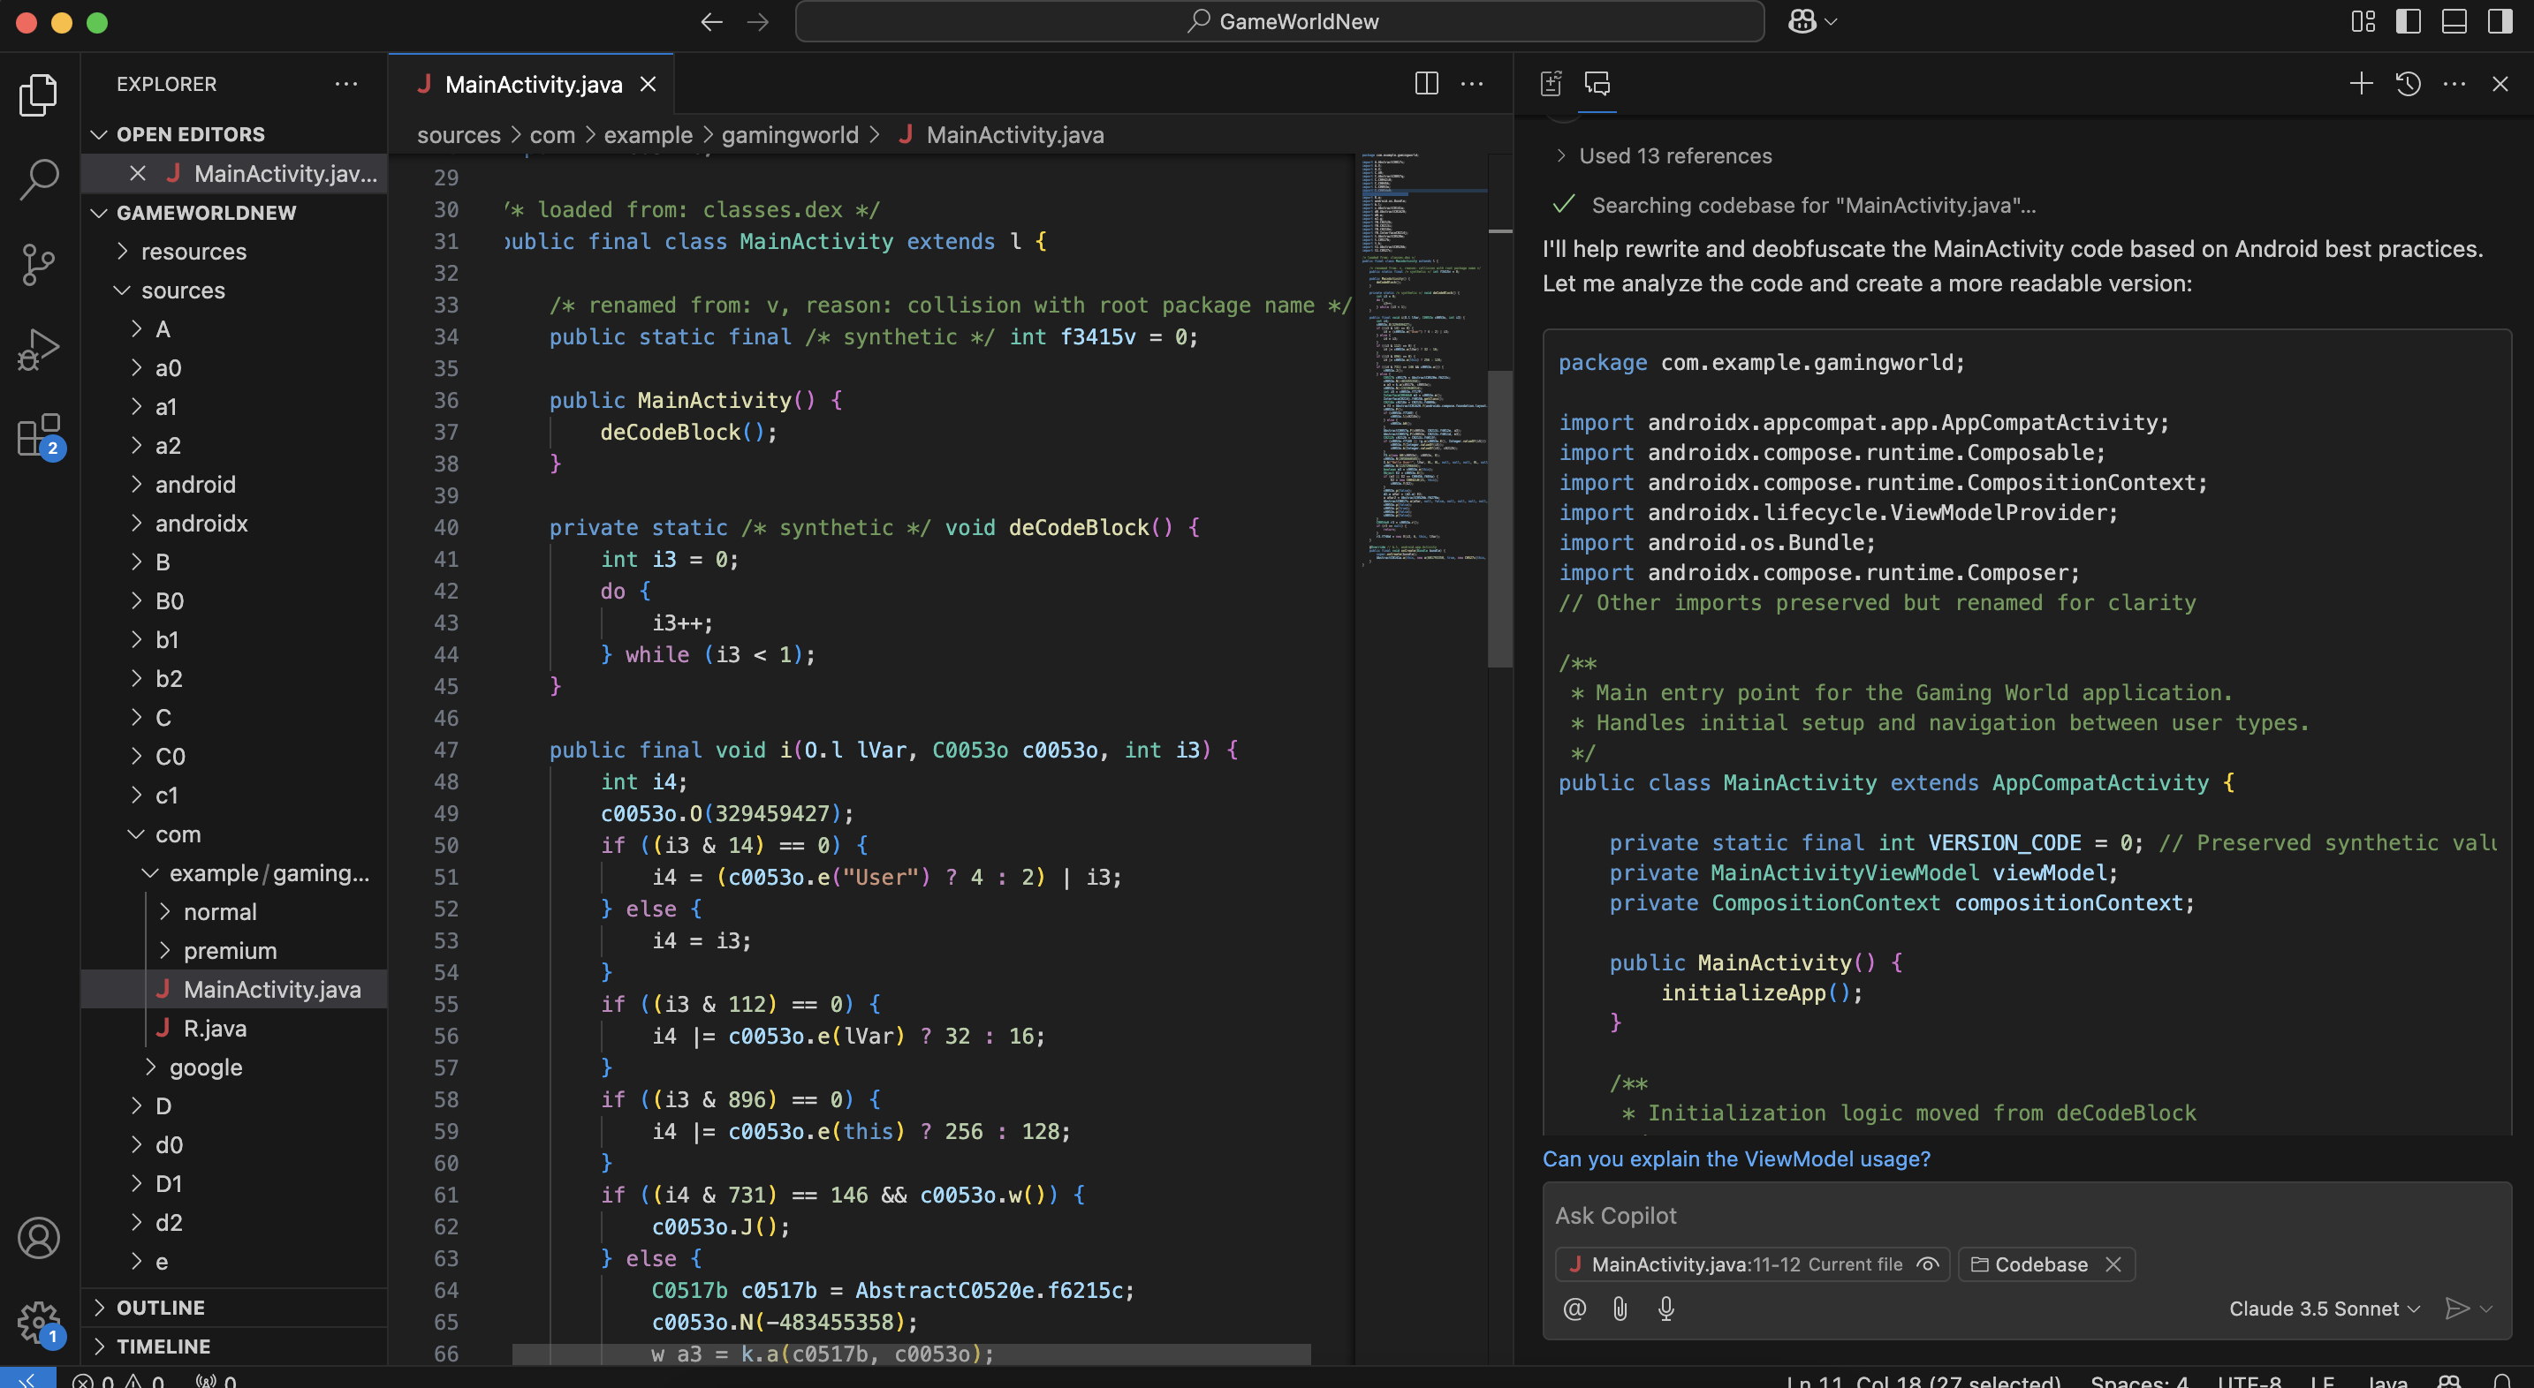Open Explorer views and more actions

point(346,84)
